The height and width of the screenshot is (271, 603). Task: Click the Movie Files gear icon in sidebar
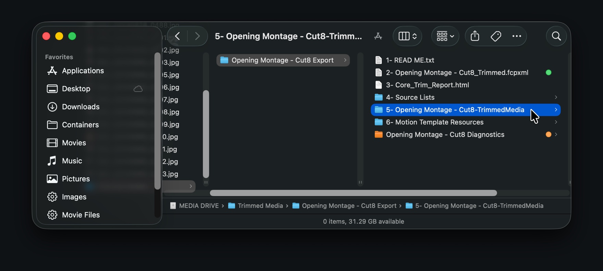(52, 215)
